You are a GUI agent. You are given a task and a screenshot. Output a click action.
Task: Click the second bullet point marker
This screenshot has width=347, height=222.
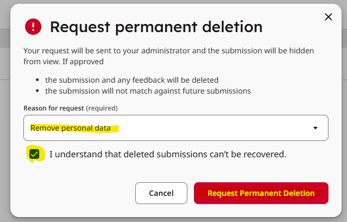click(x=37, y=90)
